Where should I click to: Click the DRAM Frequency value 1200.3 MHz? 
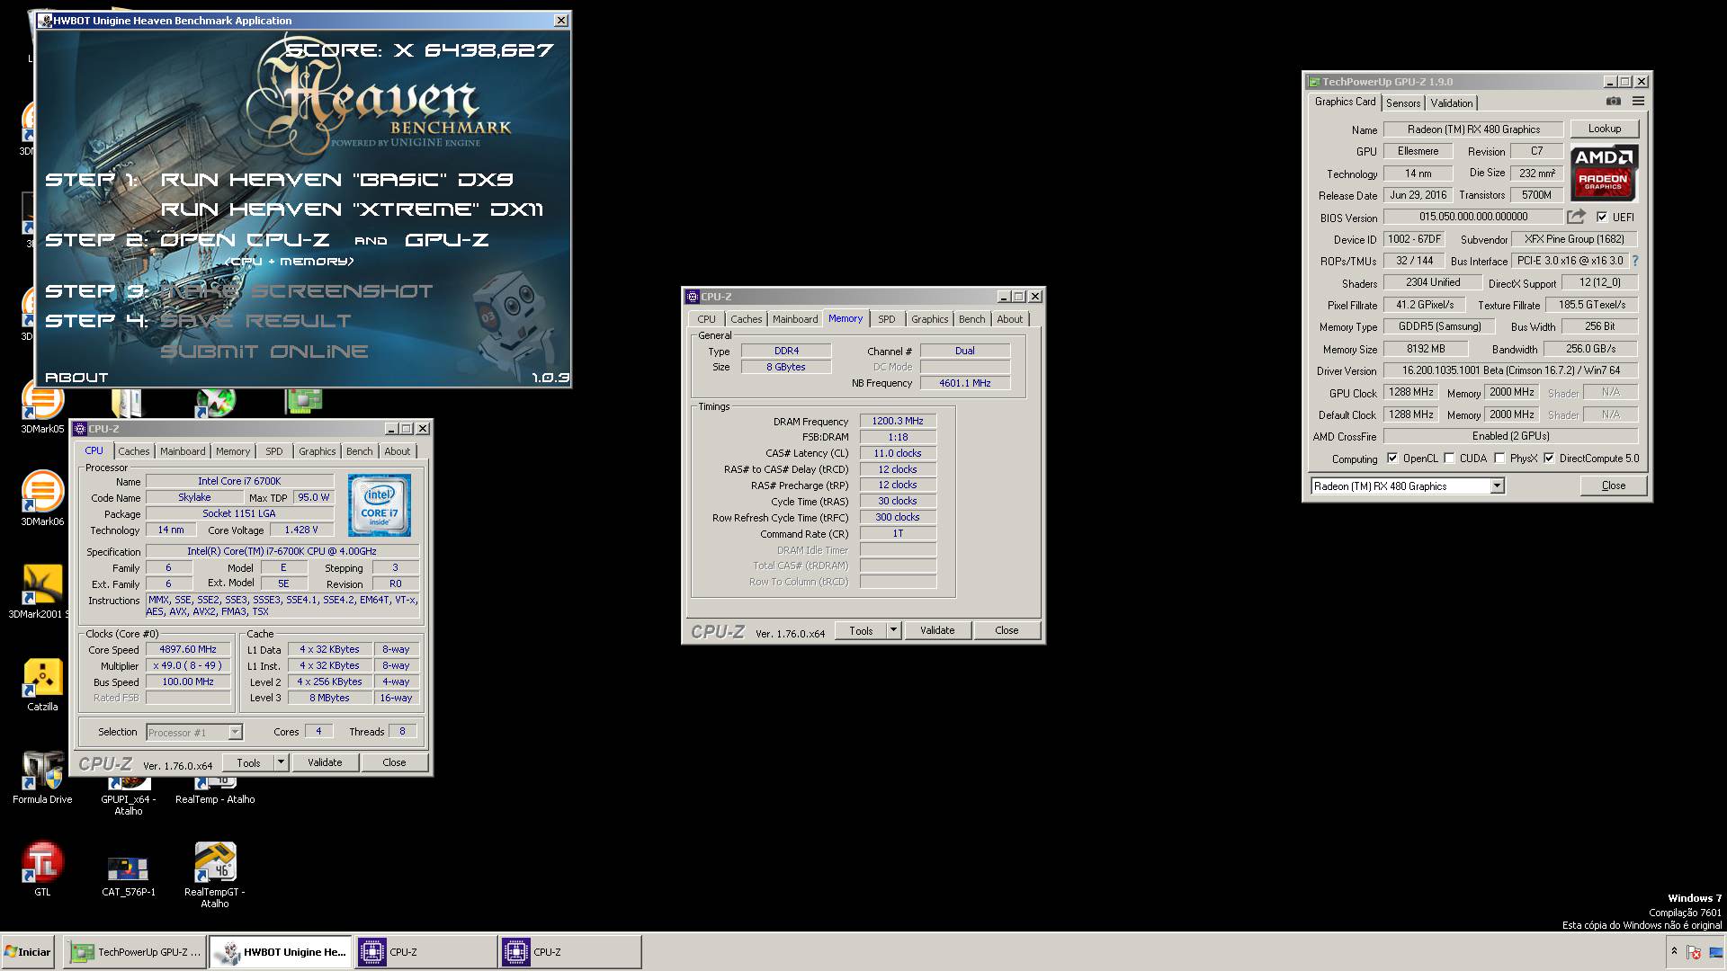pyautogui.click(x=898, y=421)
